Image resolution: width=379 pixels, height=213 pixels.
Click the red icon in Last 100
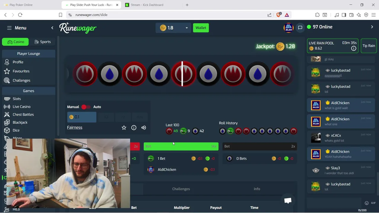point(169,131)
